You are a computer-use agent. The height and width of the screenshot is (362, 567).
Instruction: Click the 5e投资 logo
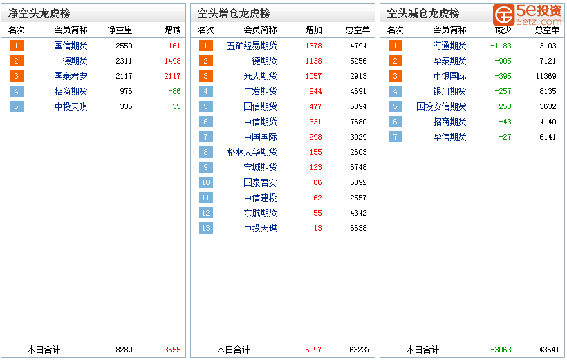tap(527, 15)
